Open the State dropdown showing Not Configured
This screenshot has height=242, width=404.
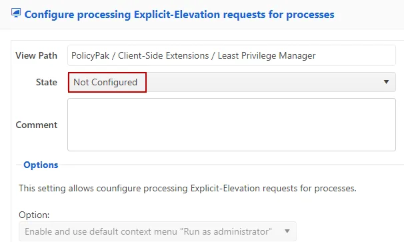(x=231, y=82)
